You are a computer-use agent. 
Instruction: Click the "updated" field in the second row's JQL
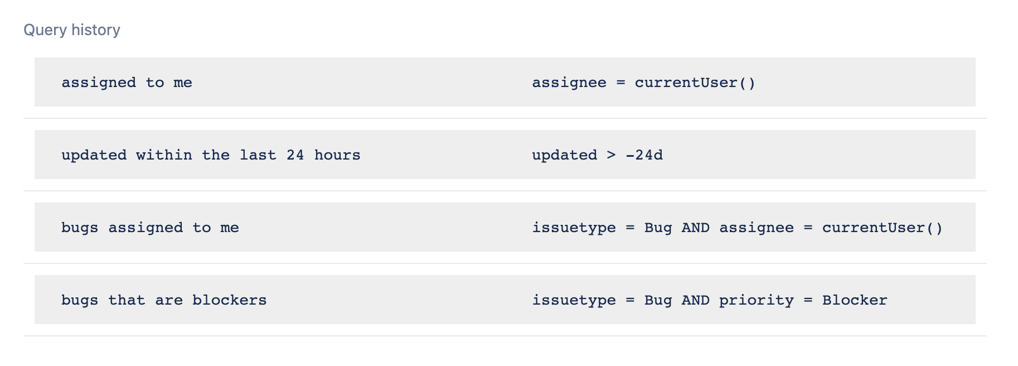tap(564, 155)
